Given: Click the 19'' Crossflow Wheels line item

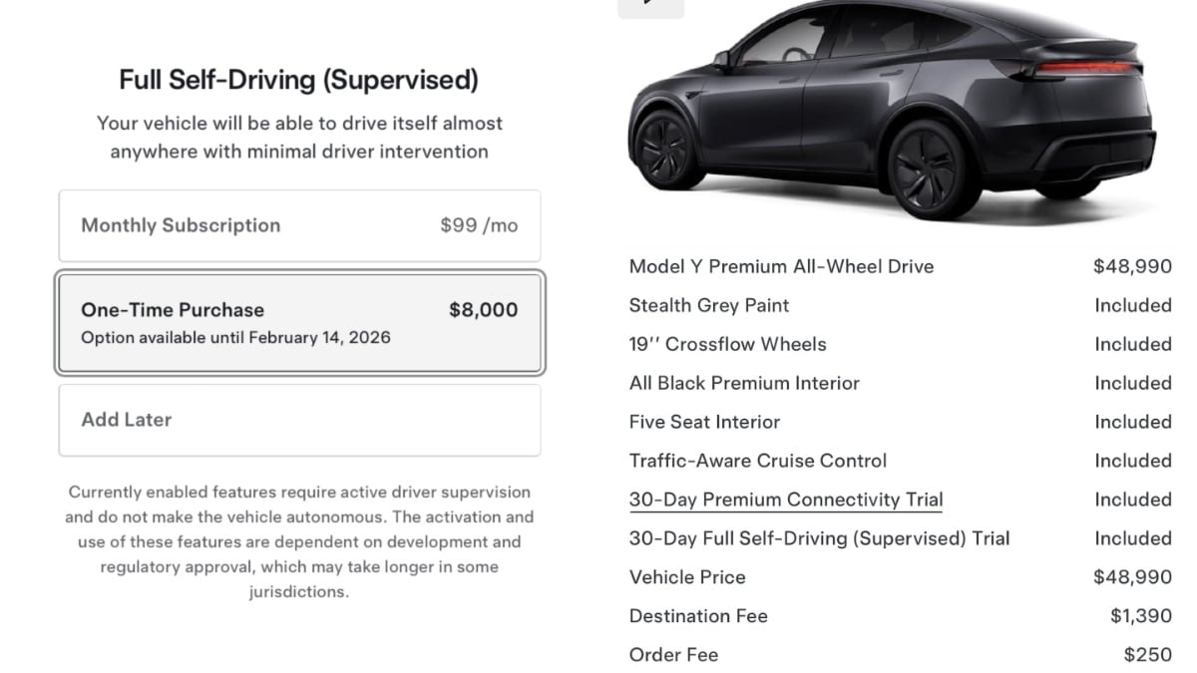Looking at the screenshot, I should tap(727, 344).
